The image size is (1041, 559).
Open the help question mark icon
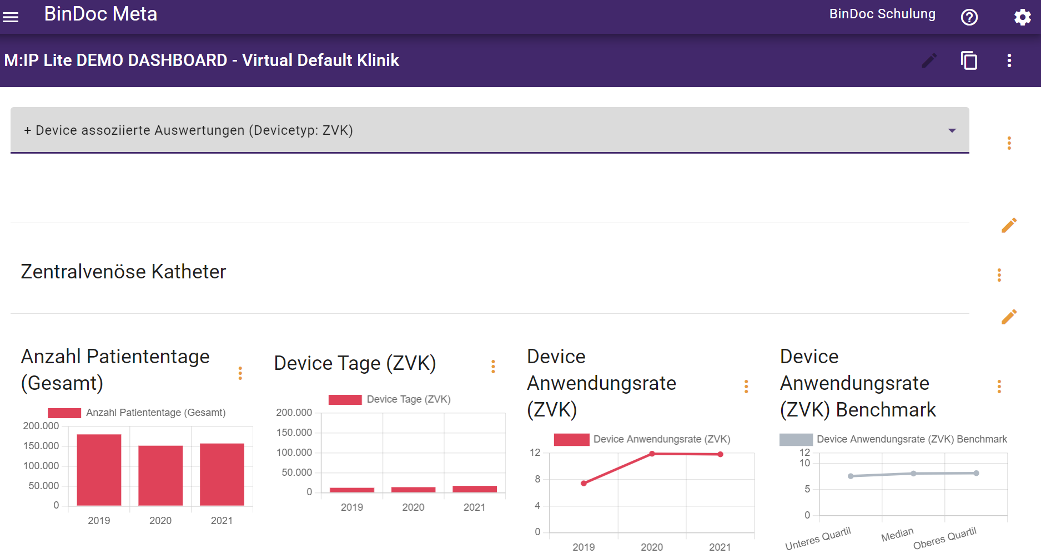[969, 17]
